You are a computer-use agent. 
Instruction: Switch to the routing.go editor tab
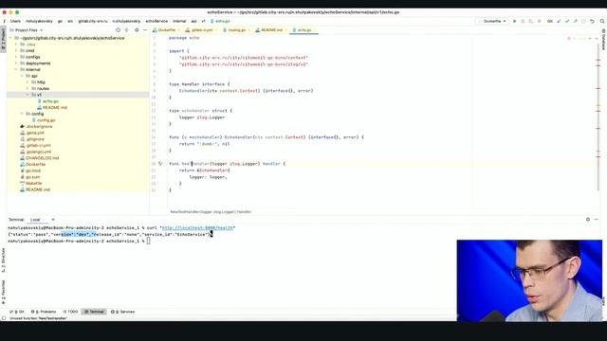coord(236,30)
